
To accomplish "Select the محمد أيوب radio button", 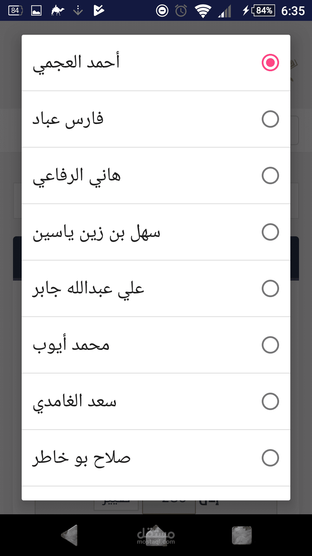I will click(270, 345).
